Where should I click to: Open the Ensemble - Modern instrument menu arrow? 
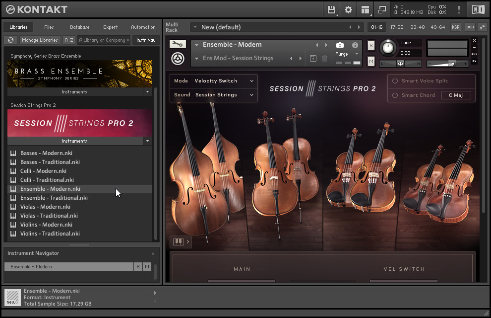pos(197,45)
